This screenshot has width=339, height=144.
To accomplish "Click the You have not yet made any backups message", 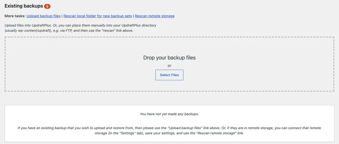I will (x=169, y=114).
